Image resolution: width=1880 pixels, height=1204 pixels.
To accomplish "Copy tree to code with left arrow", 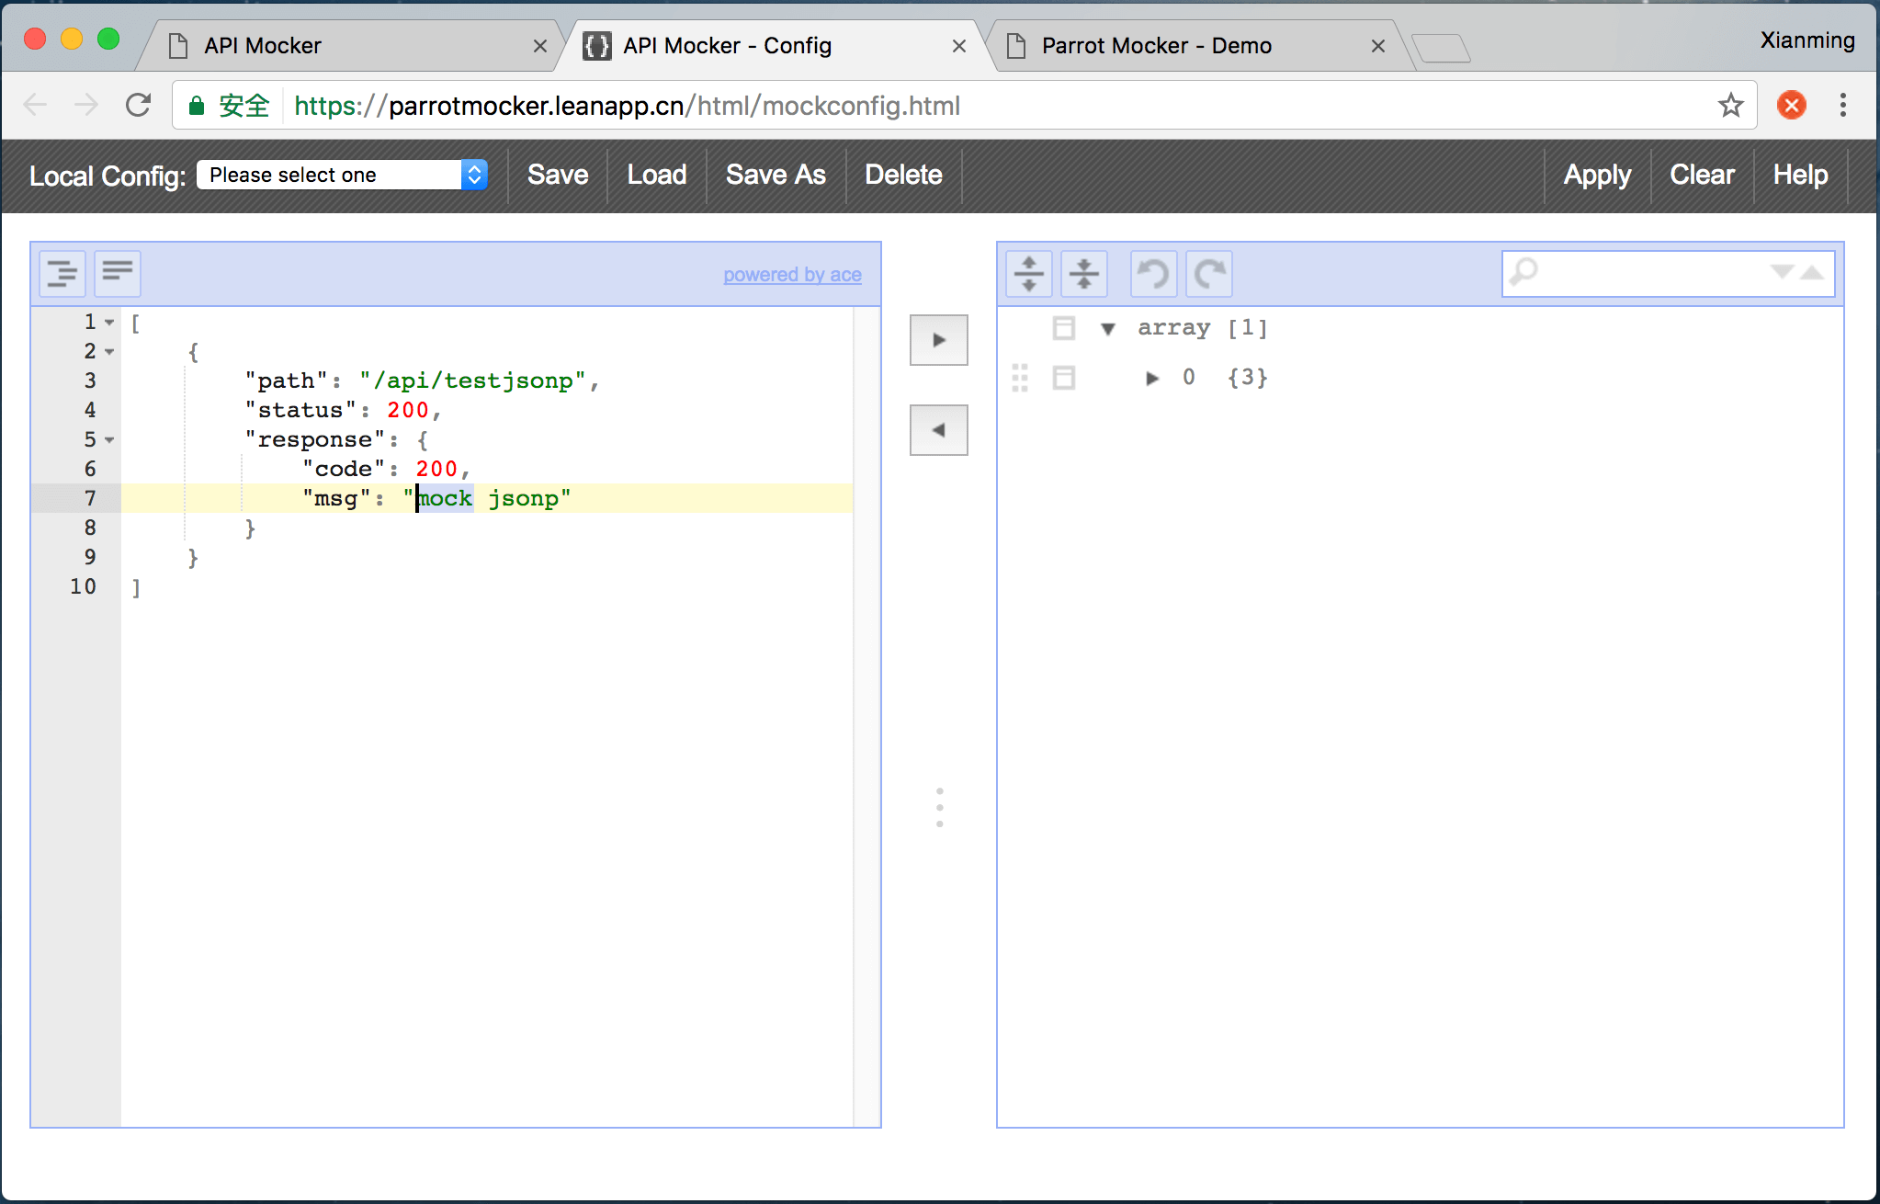I will pos(938,430).
